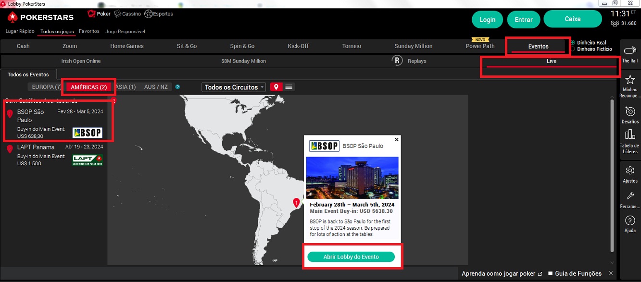Close the Guia de Funções bar
641x282 pixels.
click(x=611, y=273)
